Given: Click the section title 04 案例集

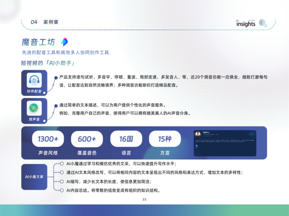Looking at the screenshot, I should tap(44, 22).
